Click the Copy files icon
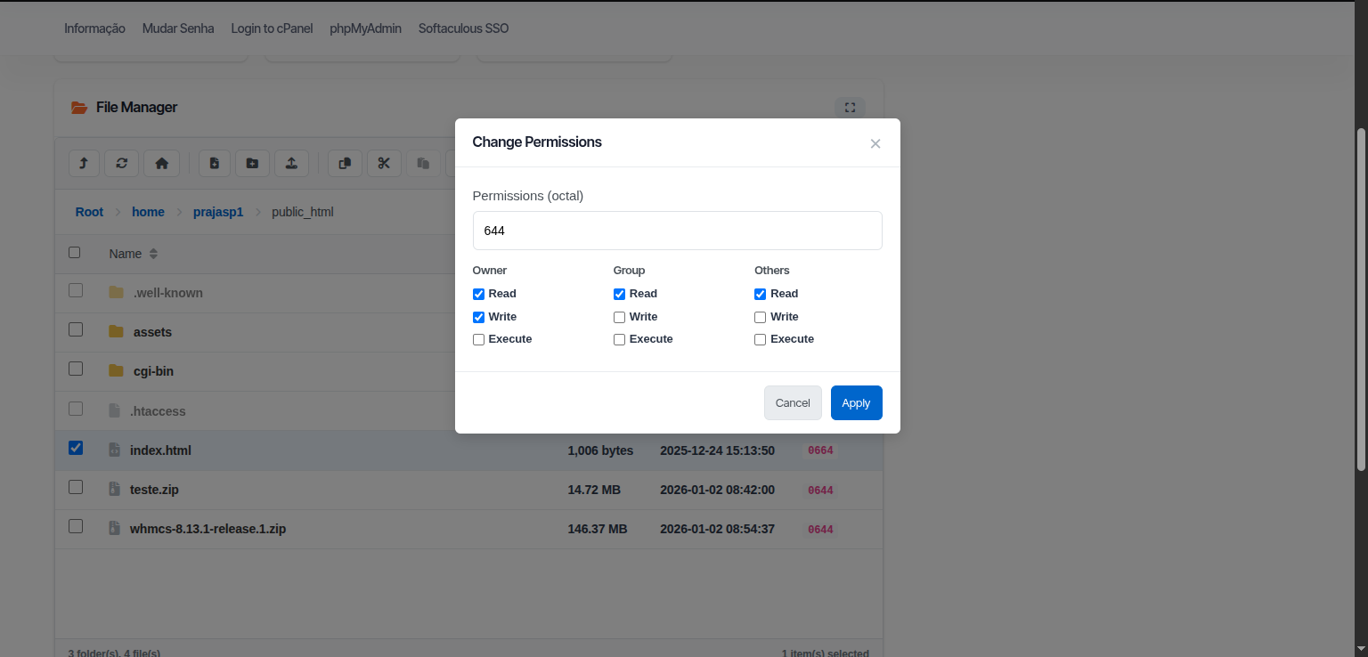The image size is (1368, 657). click(345, 163)
